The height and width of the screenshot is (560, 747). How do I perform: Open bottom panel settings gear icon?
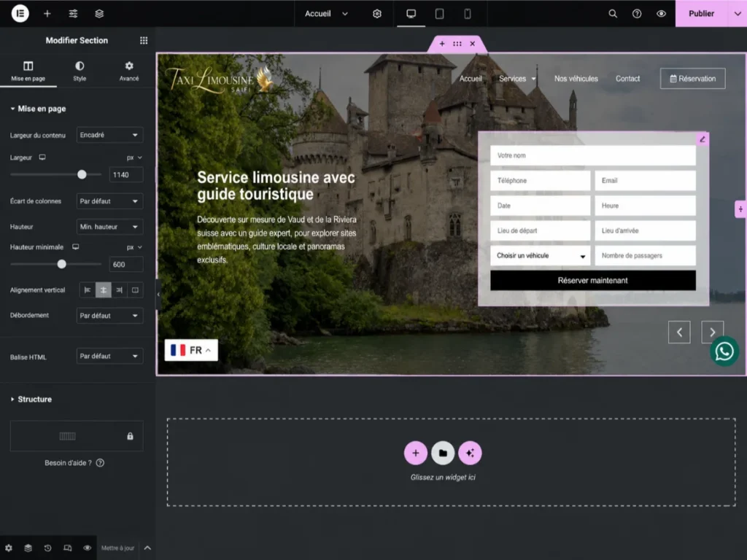[x=9, y=548]
